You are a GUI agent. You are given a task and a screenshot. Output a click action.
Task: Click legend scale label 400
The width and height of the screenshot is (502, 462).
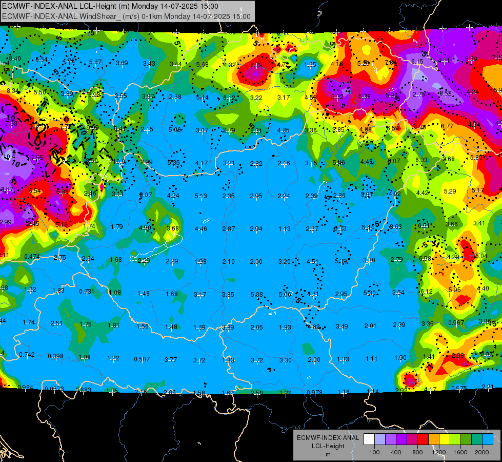coord(396,452)
